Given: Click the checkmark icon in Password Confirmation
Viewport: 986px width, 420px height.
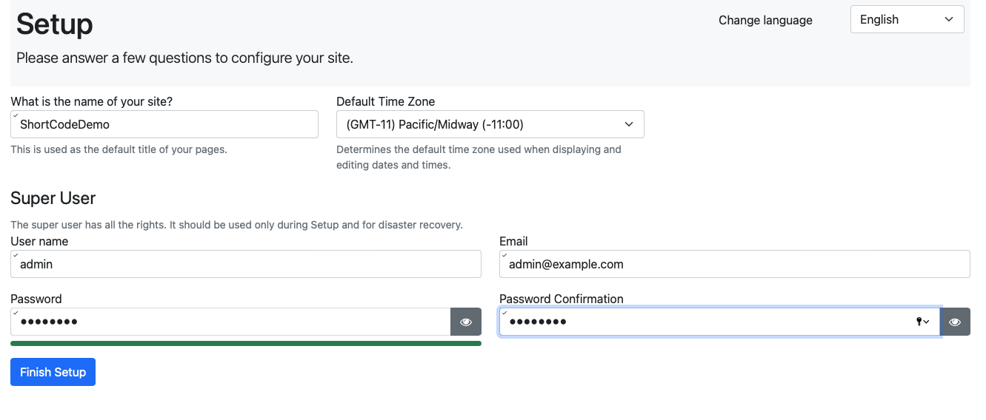Looking at the screenshot, I should coord(504,311).
